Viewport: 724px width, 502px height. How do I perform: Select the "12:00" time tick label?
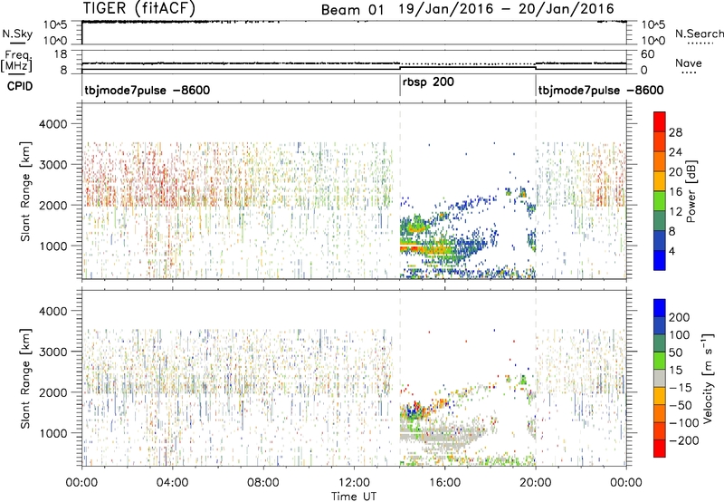[354, 483]
